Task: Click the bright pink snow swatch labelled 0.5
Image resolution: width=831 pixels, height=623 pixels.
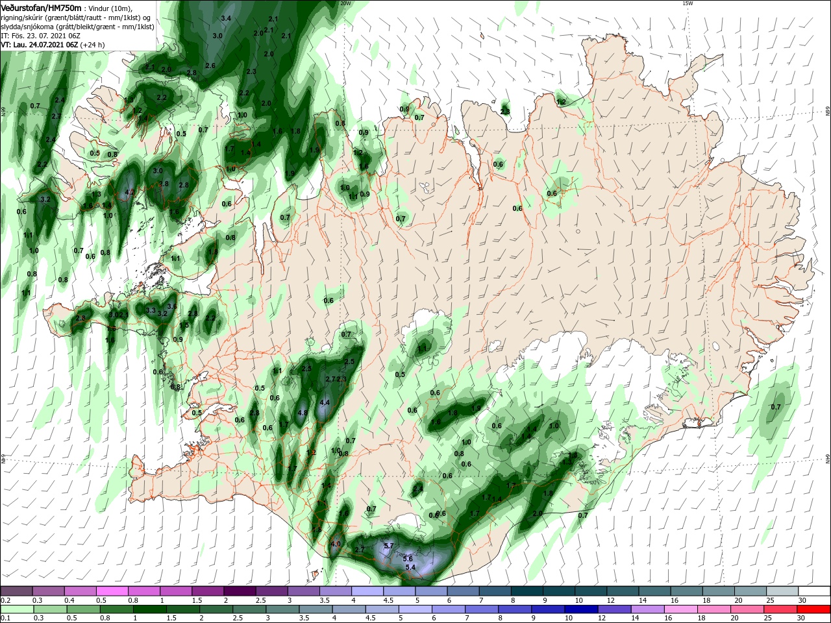Action: pos(112,591)
